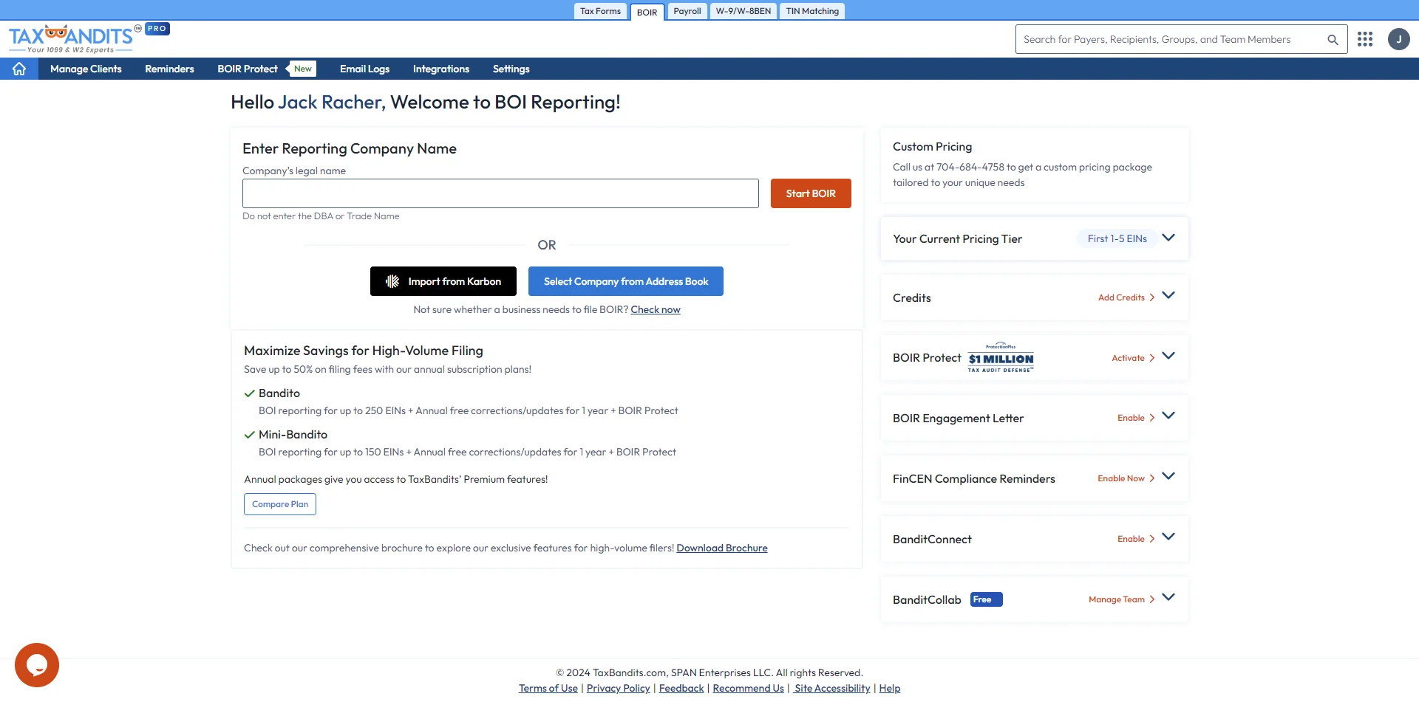This screenshot has width=1419, height=702.
Task: Open the Reminders menu item
Action: (x=169, y=69)
